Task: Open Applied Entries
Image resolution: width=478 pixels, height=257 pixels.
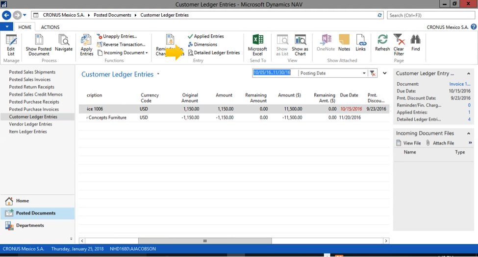Action: coord(206,36)
